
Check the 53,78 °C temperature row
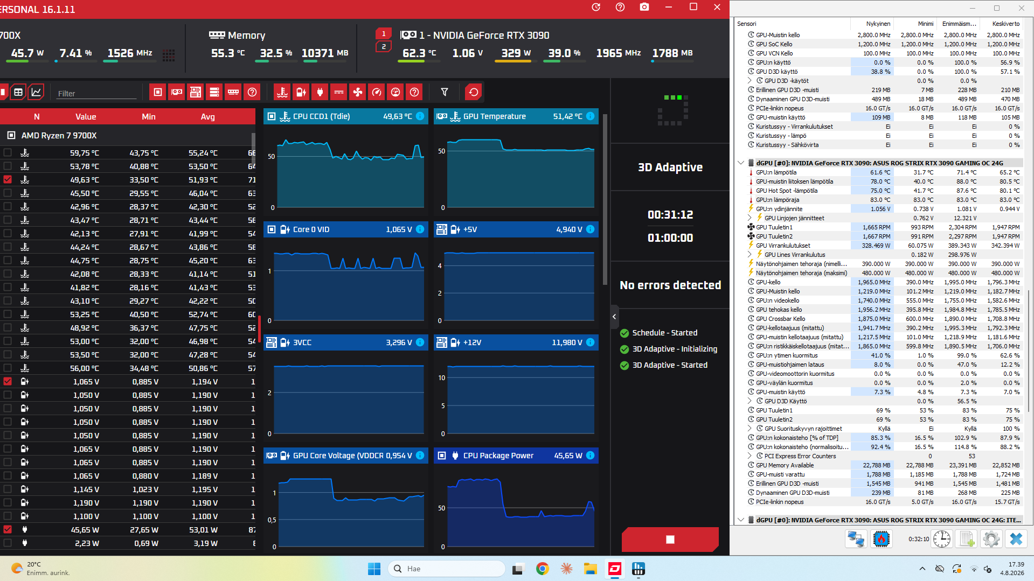[8, 166]
